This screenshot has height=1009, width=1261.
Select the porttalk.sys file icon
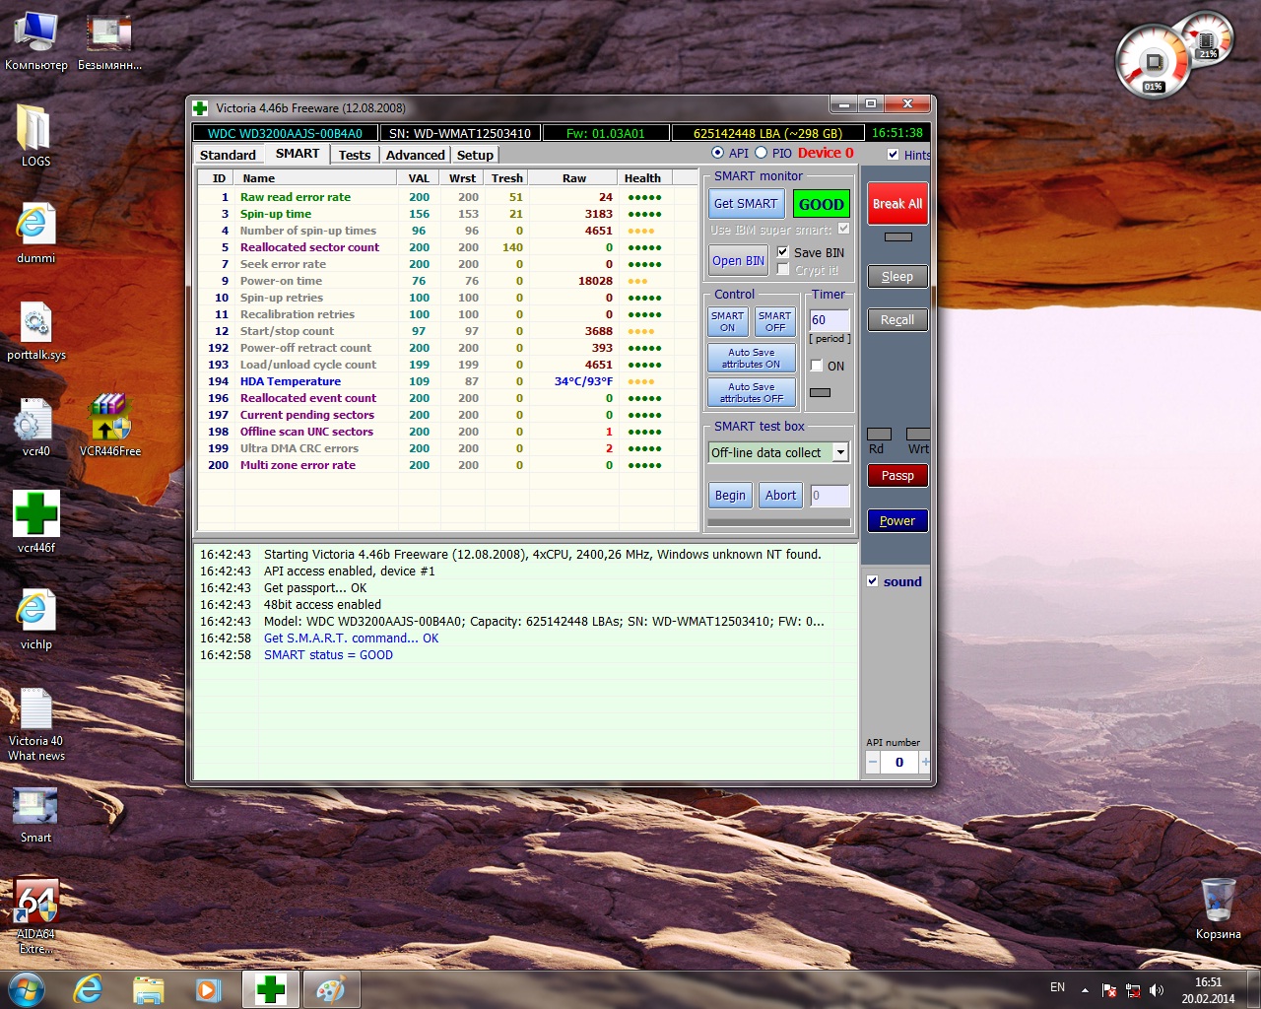pyautogui.click(x=35, y=330)
